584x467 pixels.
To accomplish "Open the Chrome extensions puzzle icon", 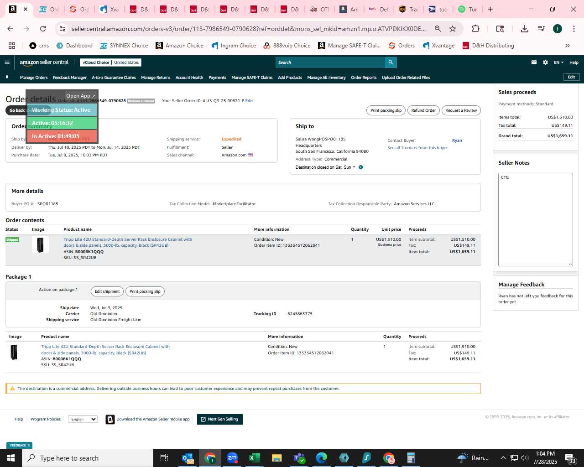I will (475, 29).
